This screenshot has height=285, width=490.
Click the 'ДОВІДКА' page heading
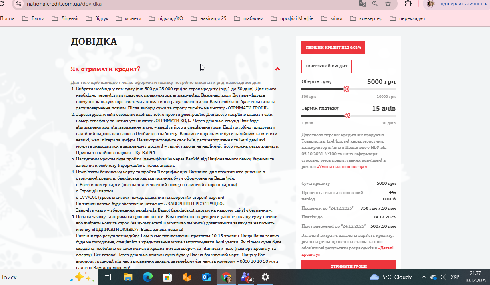click(94, 42)
